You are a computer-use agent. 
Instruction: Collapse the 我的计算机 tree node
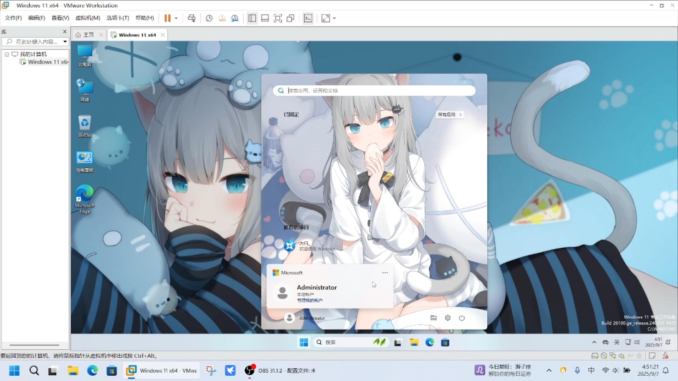pos(7,54)
